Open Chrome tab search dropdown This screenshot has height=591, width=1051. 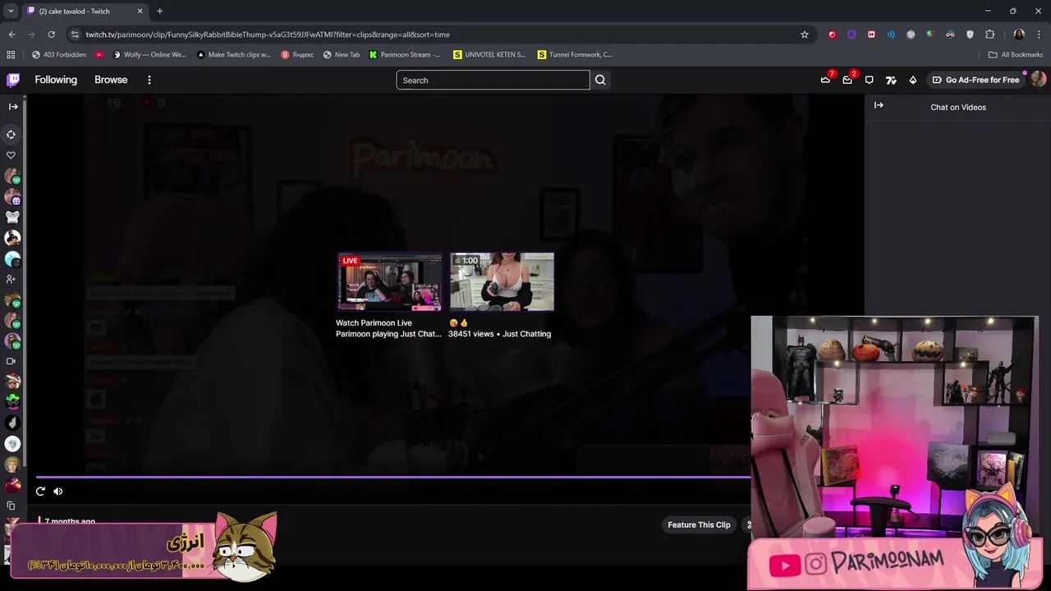[x=11, y=11]
